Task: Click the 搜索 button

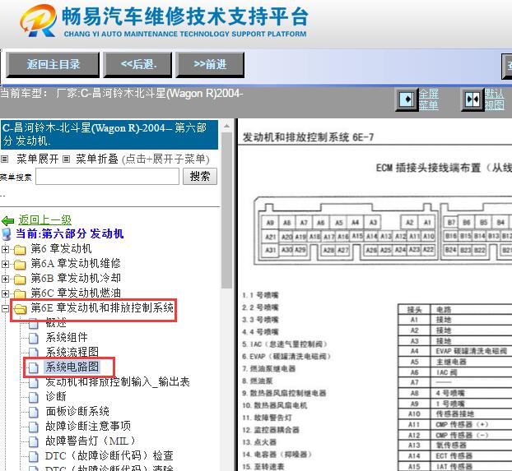Action: pyautogui.click(x=200, y=177)
